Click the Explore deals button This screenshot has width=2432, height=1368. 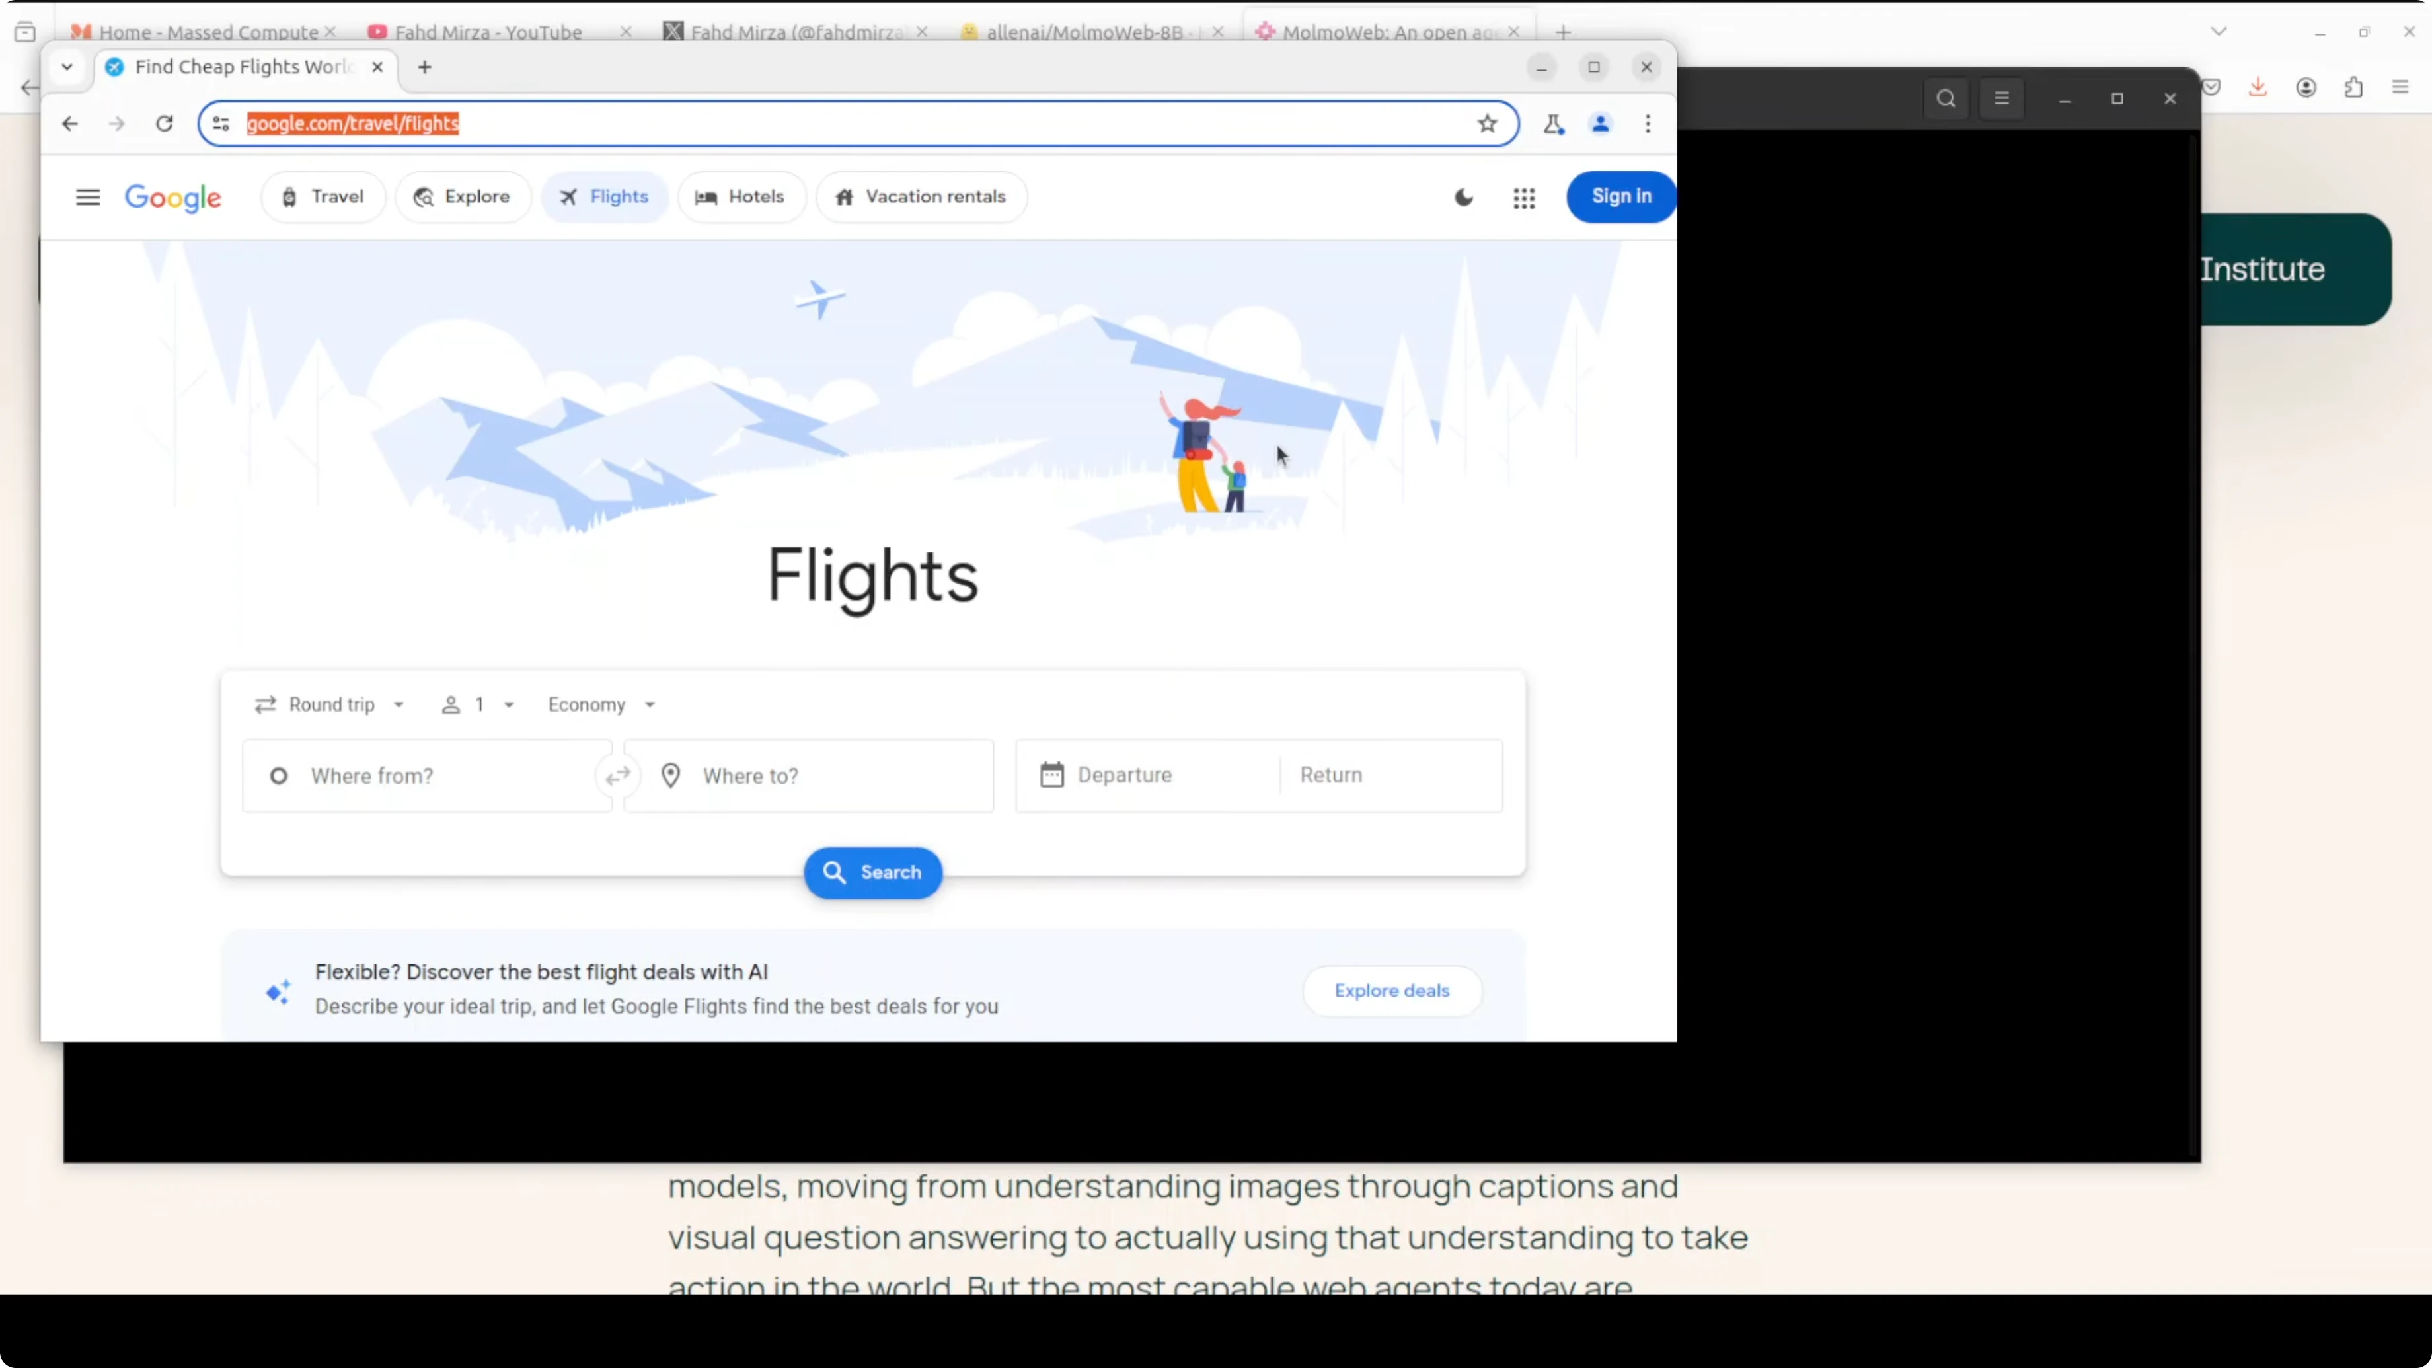(x=1392, y=991)
